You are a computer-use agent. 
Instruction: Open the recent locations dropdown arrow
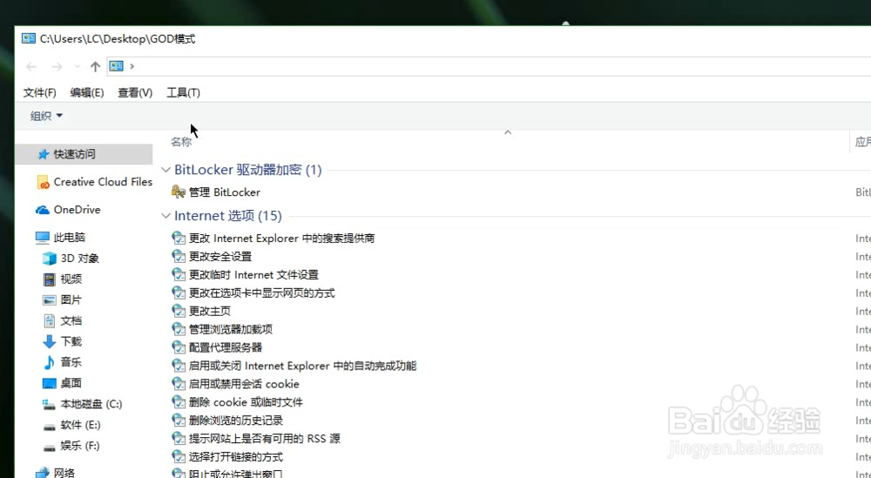pos(78,67)
